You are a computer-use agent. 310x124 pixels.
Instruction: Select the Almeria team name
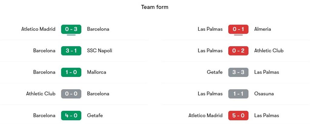[262, 29]
